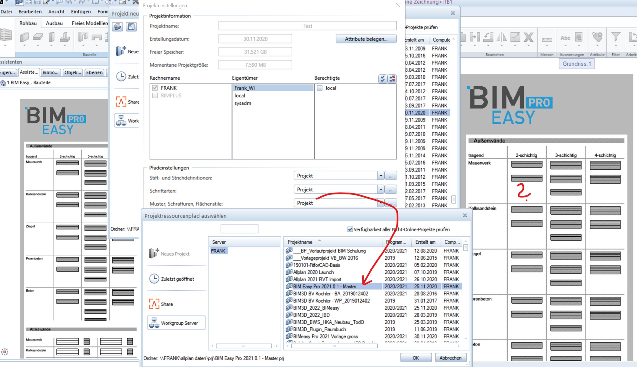
Task: Open the Ansicht menu
Action: coord(56,11)
